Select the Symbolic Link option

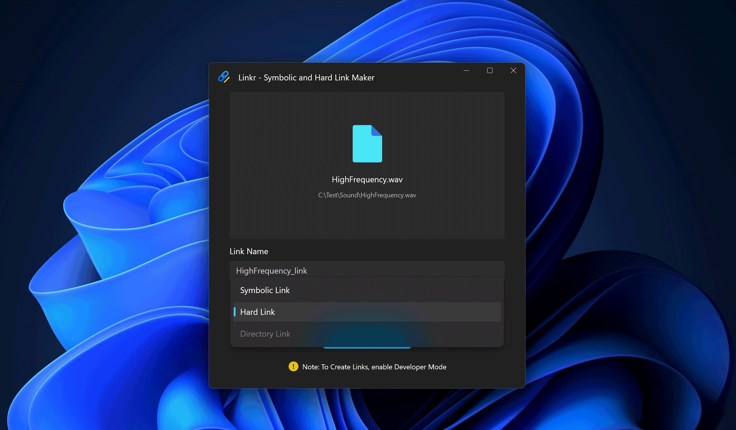[x=265, y=290]
